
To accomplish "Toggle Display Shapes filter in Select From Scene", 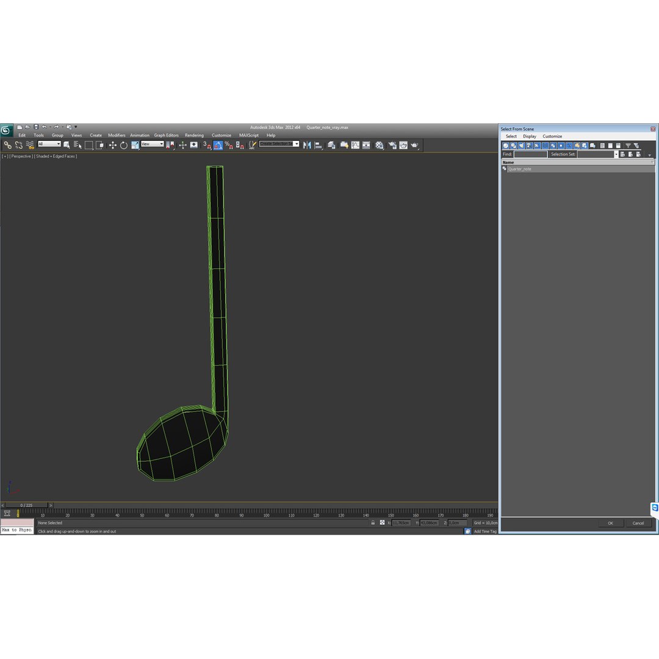I will tap(514, 145).
